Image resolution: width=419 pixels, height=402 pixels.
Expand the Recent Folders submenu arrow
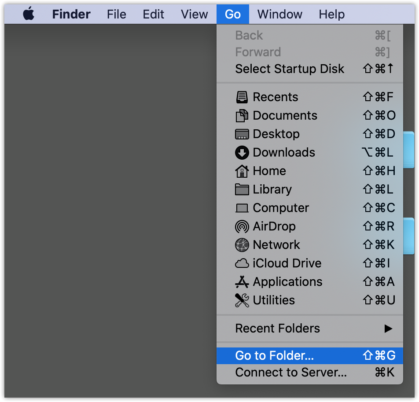(388, 329)
